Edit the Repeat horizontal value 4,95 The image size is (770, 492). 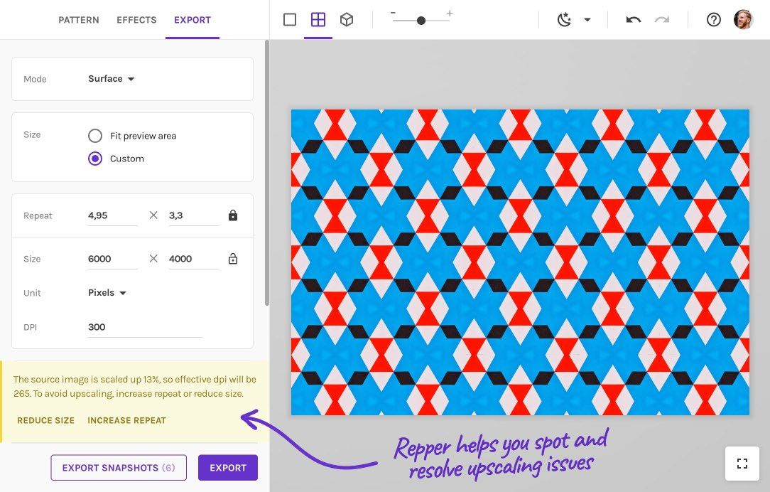112,215
